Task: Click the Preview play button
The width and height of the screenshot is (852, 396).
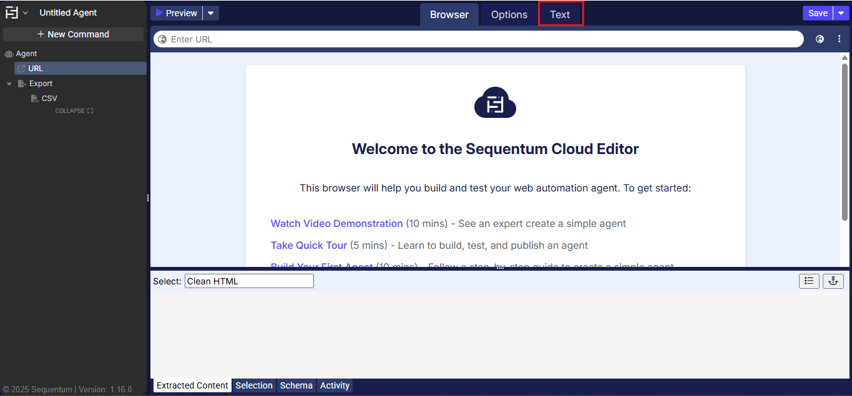Action: [x=177, y=13]
